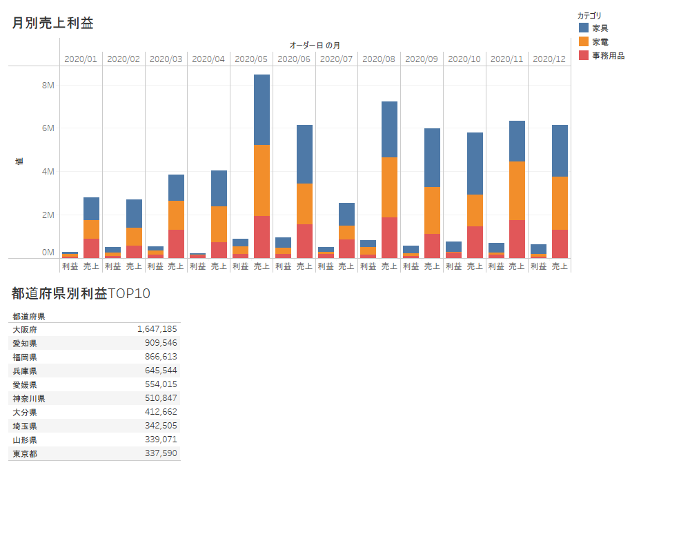Select the 2020/03 column header
690x552 pixels.
click(166, 59)
